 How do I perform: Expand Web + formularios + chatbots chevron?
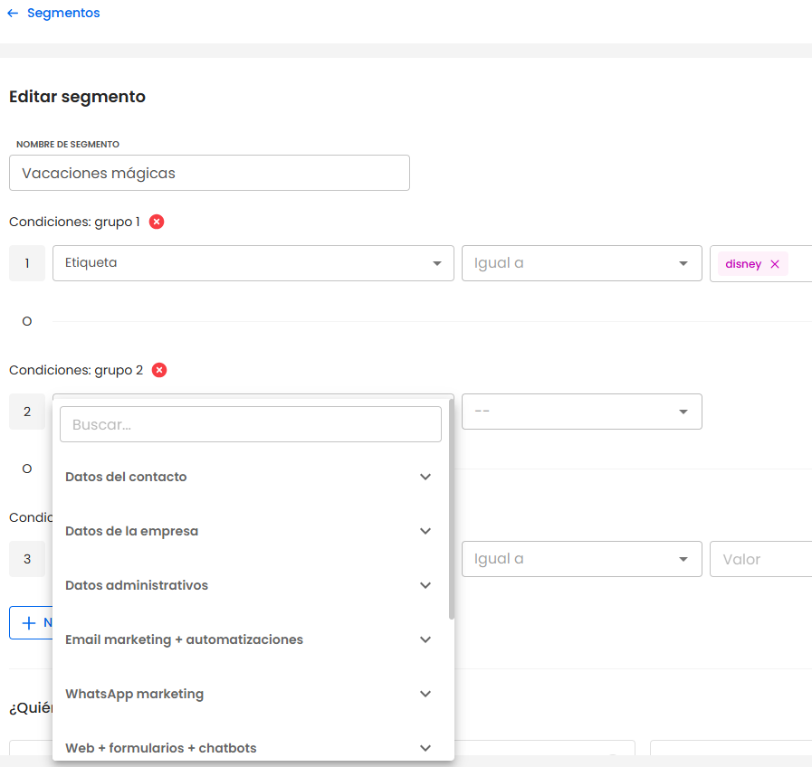pyautogui.click(x=425, y=748)
